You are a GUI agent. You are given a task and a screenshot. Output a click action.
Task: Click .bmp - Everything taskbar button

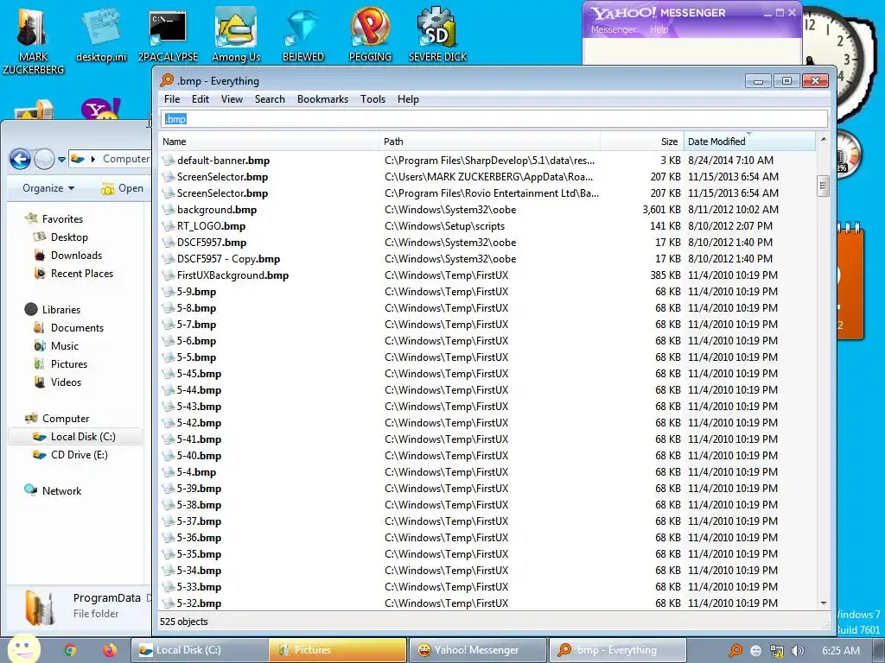pos(616,650)
